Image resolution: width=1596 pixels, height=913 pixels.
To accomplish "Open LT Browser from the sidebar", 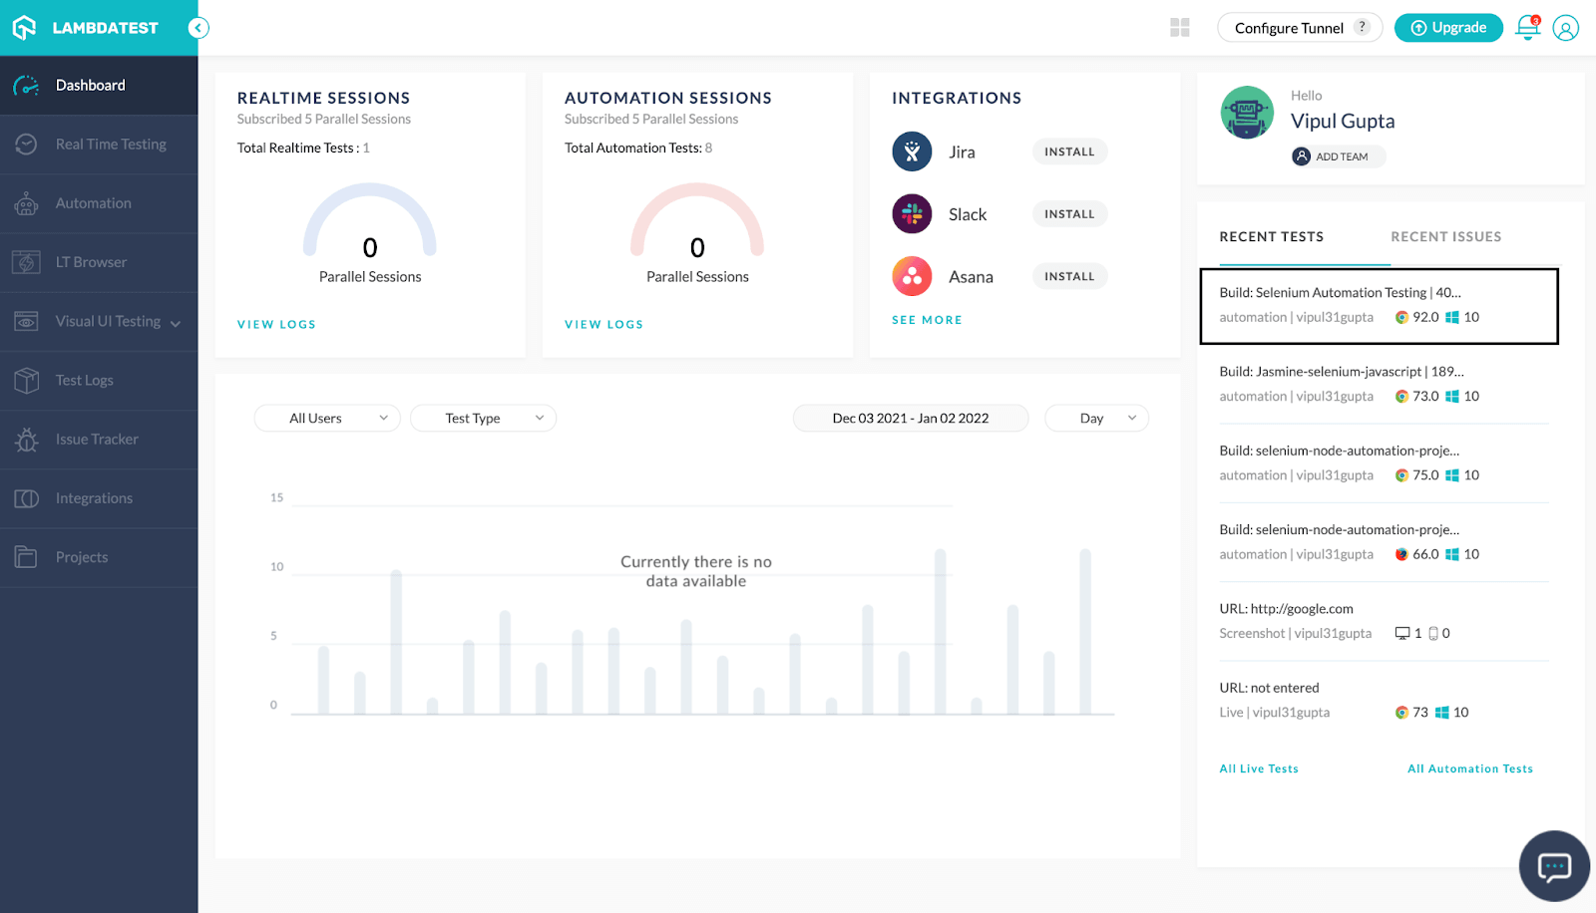I will tap(91, 261).
